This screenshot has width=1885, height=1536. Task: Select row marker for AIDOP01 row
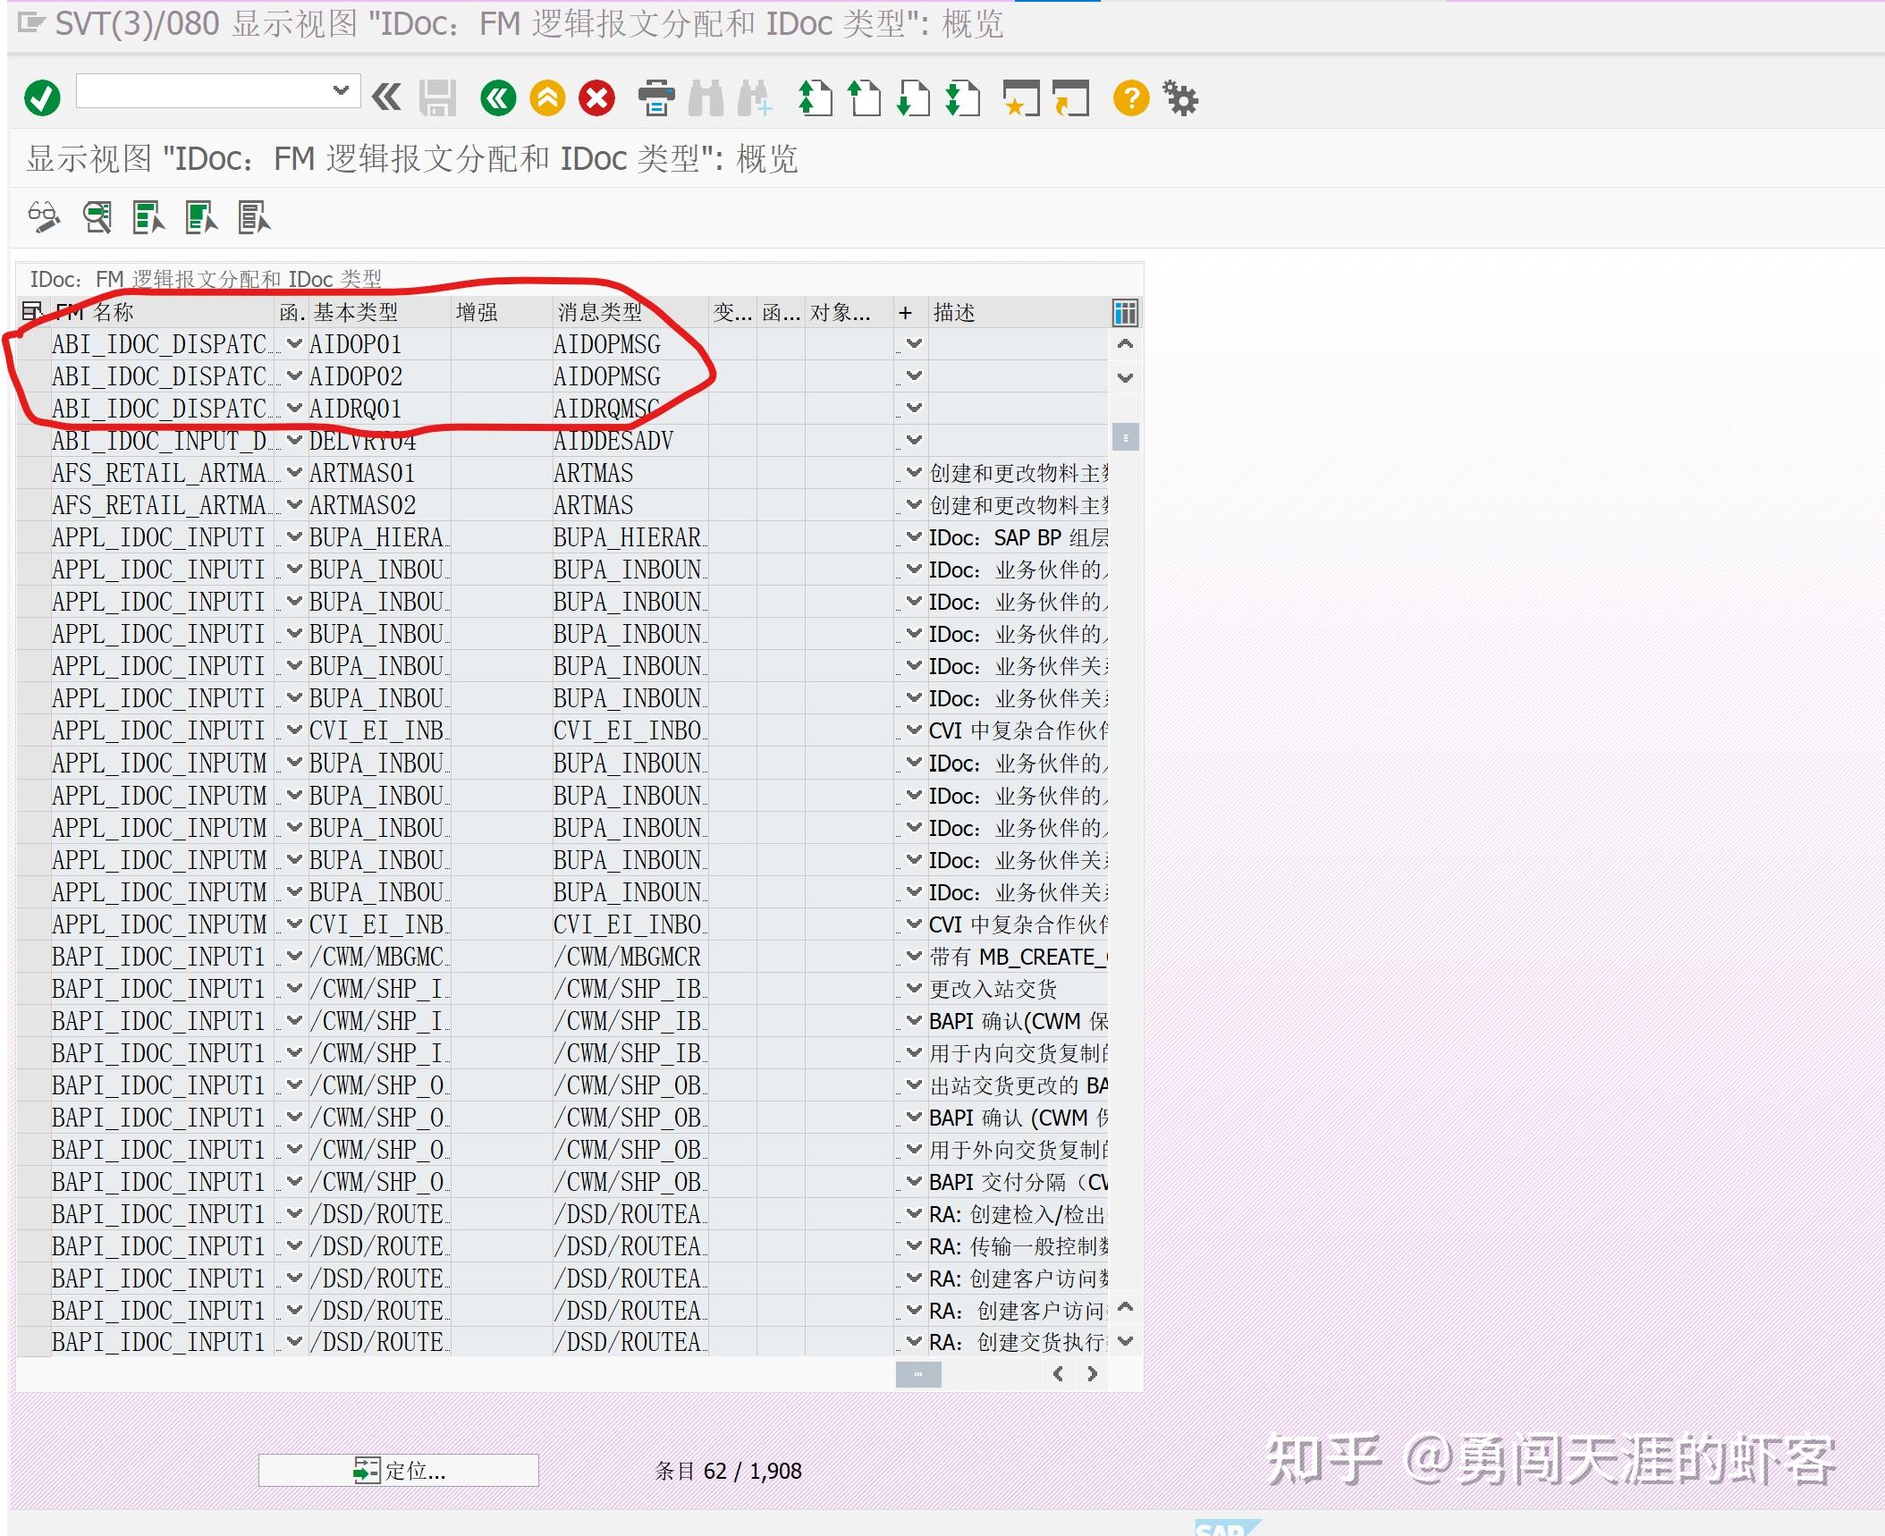point(34,344)
